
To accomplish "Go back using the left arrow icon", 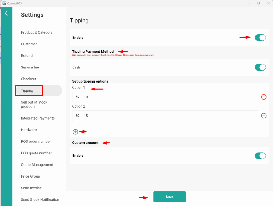I will tap(6, 13).
